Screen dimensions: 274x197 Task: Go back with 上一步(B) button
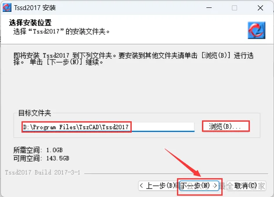tap(159, 186)
